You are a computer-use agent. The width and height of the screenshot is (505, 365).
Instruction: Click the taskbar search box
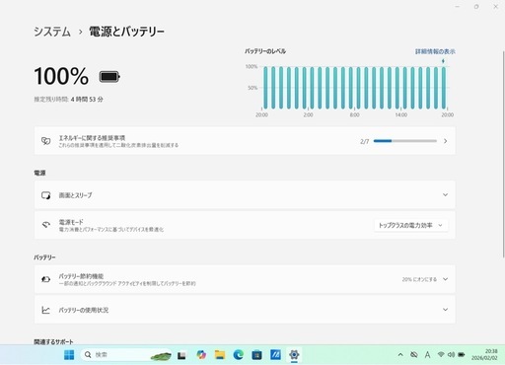(x=126, y=355)
